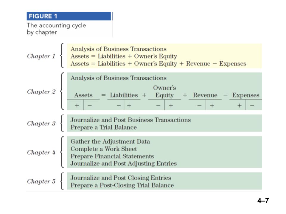Screen dimensions: 286x214
Task: Click the Assets T-account heading
Action: click(83, 95)
